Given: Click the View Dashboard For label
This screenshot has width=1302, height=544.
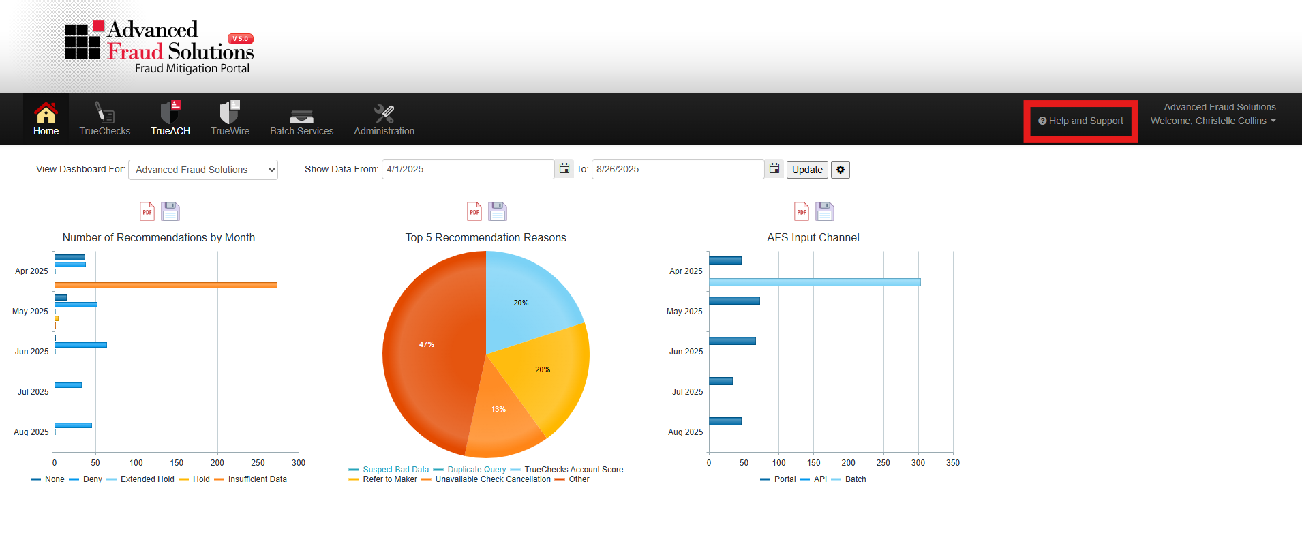Looking at the screenshot, I should (x=80, y=169).
